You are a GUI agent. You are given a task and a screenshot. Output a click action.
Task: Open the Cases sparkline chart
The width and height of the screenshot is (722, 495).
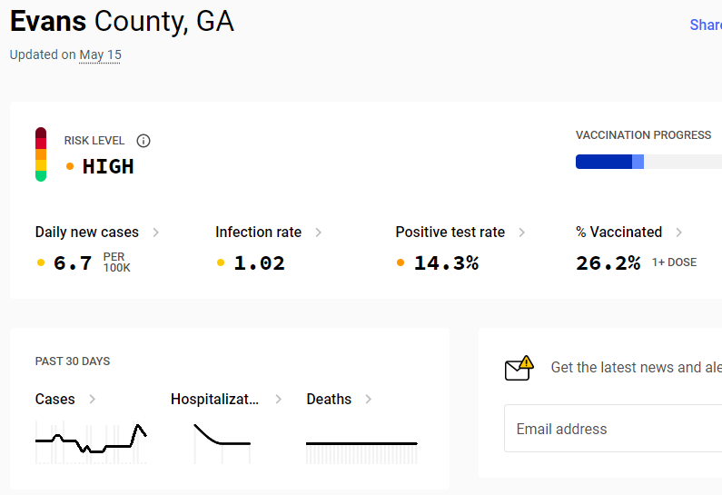pyautogui.click(x=91, y=442)
